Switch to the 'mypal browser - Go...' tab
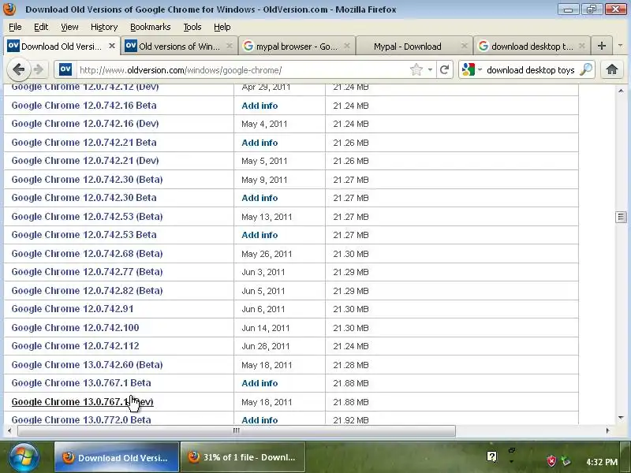Viewport: 631px width, 473px height. coord(297,46)
